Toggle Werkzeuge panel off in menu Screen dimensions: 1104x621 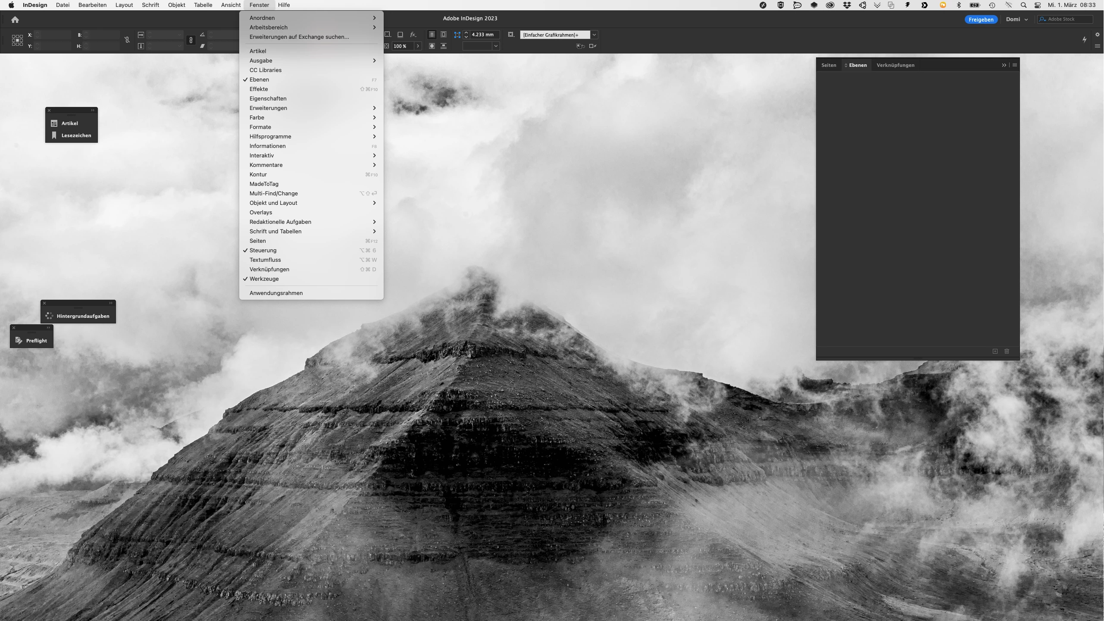point(264,279)
